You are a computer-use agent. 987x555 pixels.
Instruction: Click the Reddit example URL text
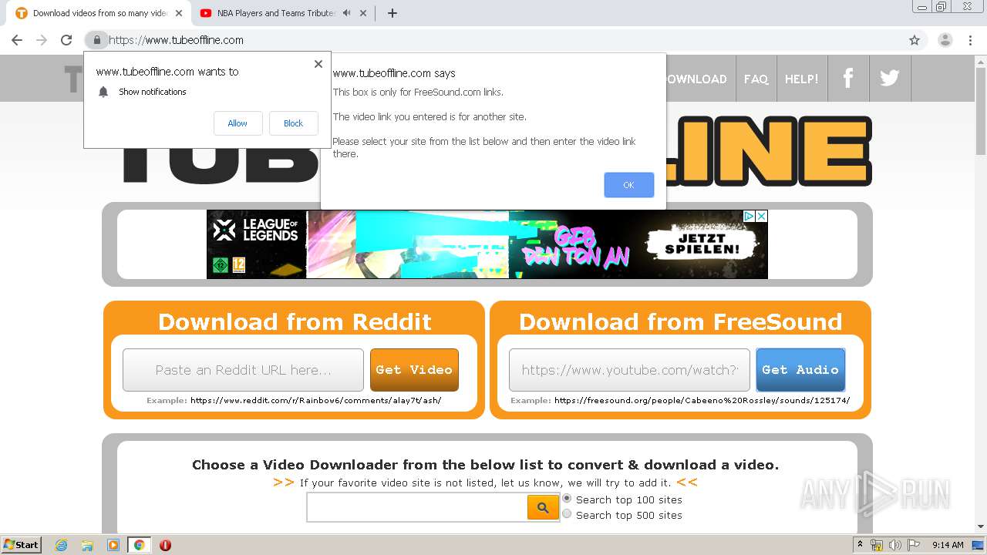coord(315,401)
